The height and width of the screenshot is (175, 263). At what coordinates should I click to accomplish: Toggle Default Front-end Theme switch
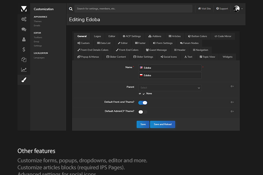143,103
